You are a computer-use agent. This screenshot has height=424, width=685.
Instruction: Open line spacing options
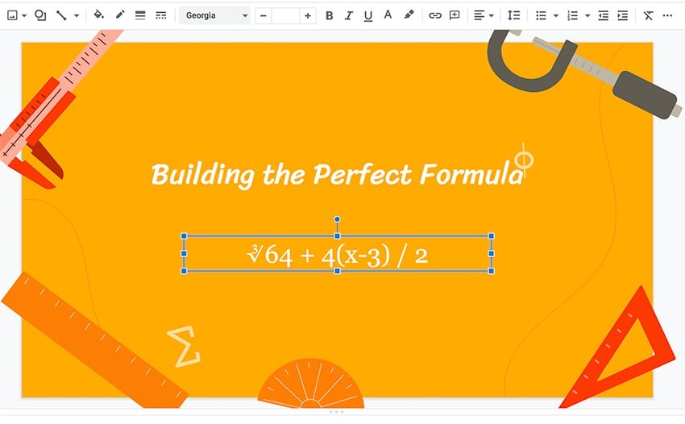pos(514,15)
